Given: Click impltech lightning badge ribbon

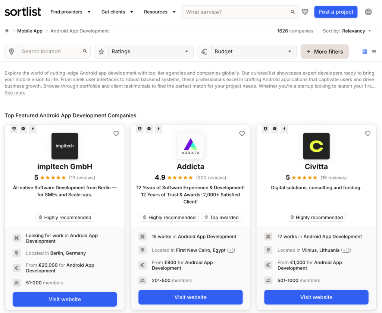Looking at the screenshot, I should 33,129.
